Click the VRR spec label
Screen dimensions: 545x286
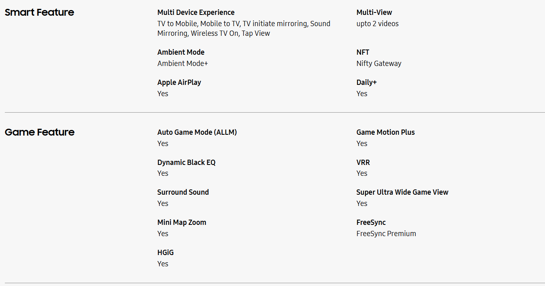pos(363,163)
